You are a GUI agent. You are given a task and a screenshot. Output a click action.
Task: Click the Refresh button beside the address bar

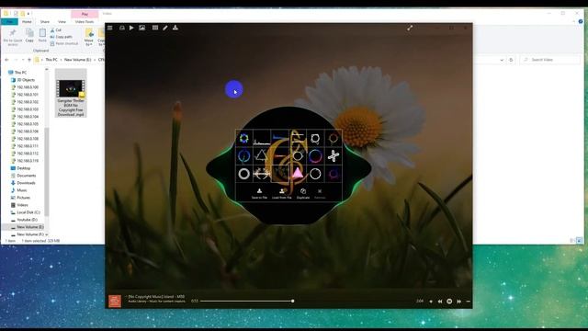(511, 60)
